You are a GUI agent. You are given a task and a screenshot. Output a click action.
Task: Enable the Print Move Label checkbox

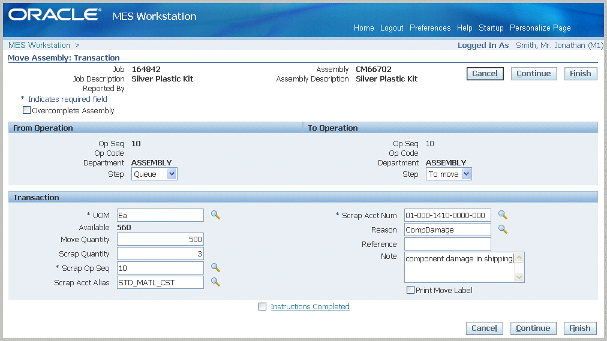pyautogui.click(x=410, y=290)
